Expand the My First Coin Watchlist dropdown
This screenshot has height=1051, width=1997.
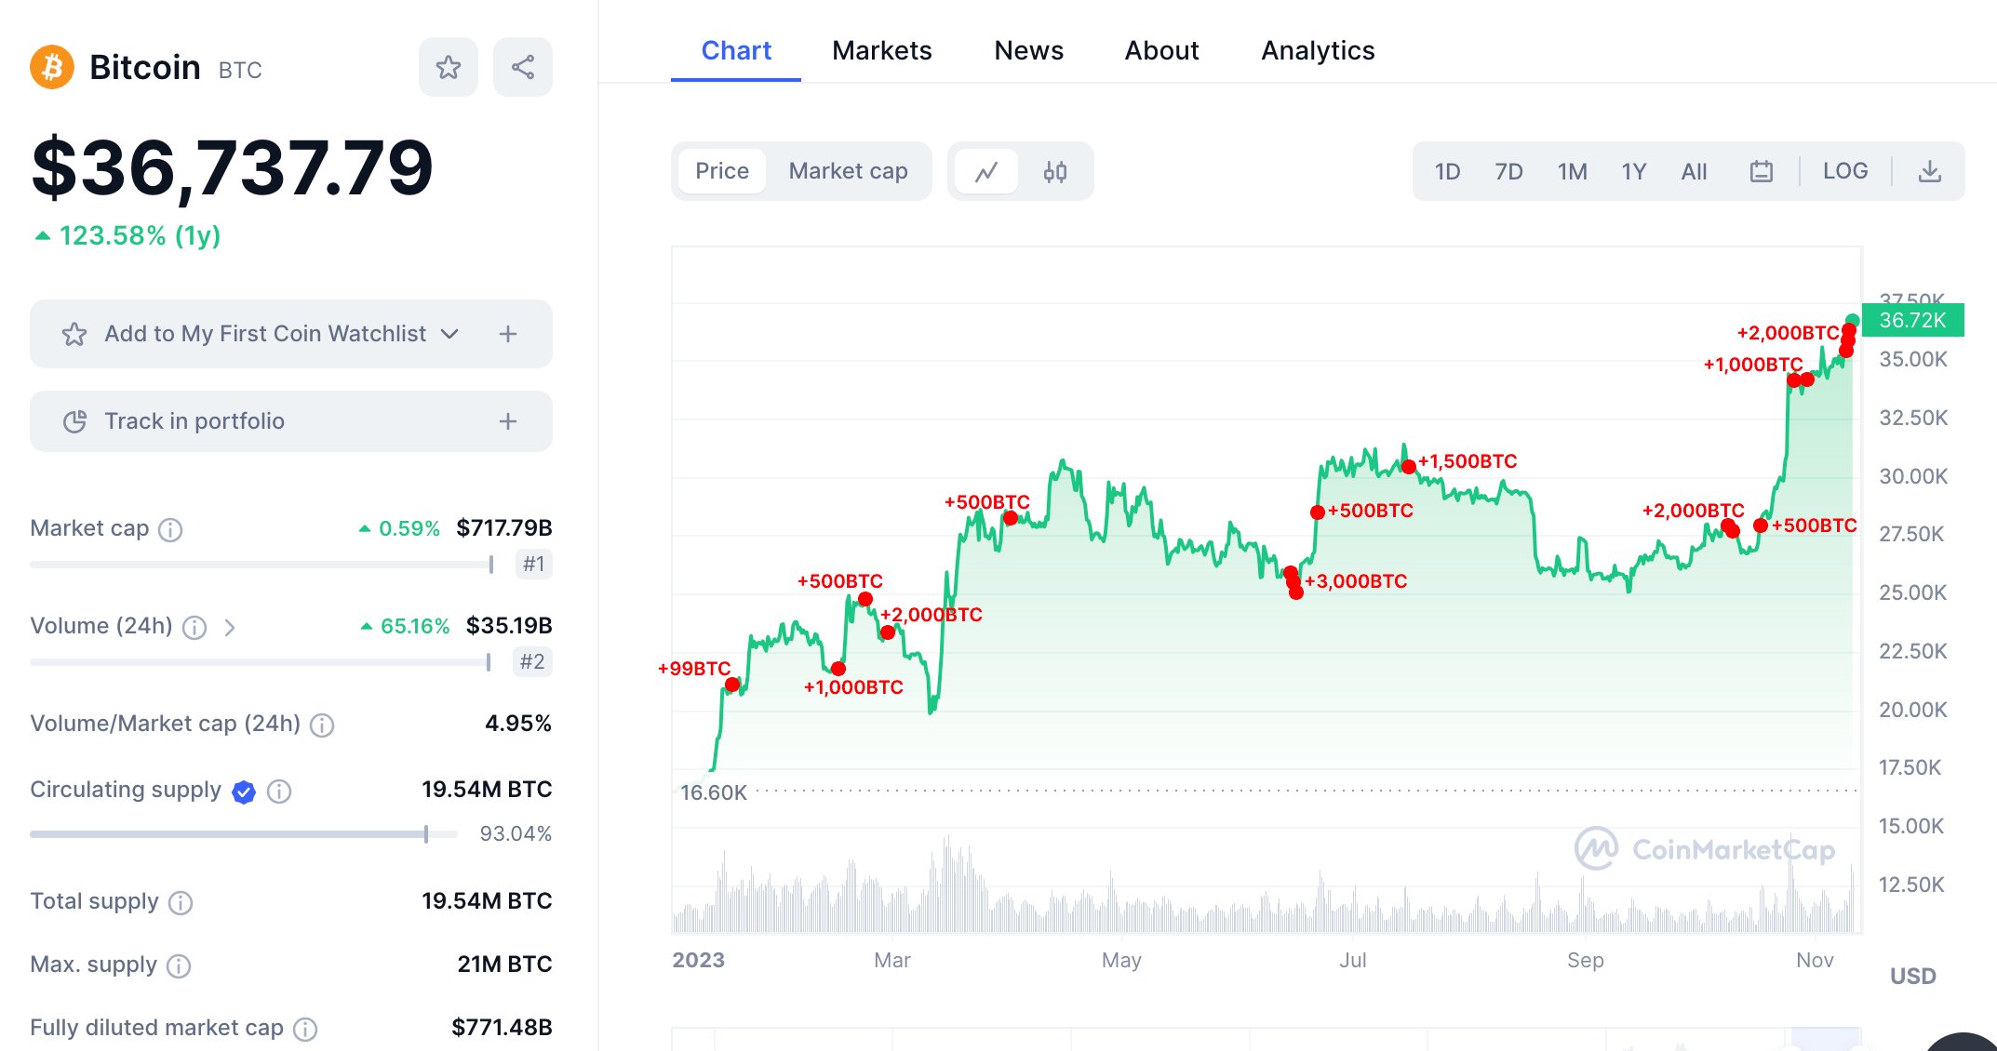point(449,334)
